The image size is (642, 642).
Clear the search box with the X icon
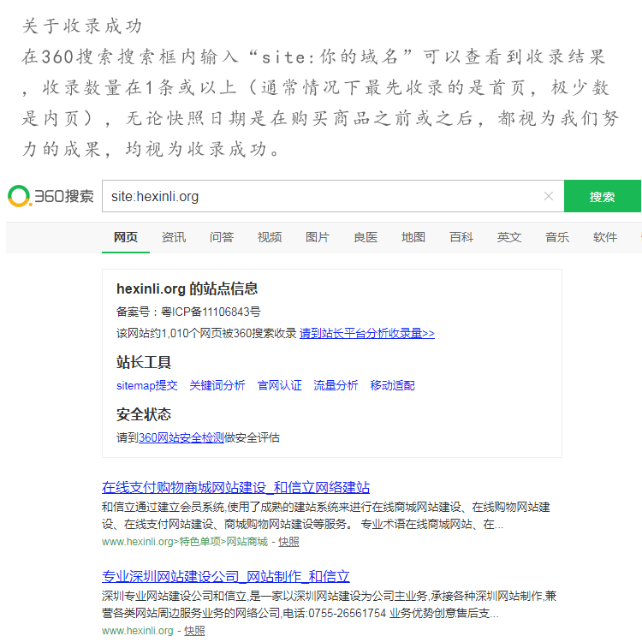[549, 196]
